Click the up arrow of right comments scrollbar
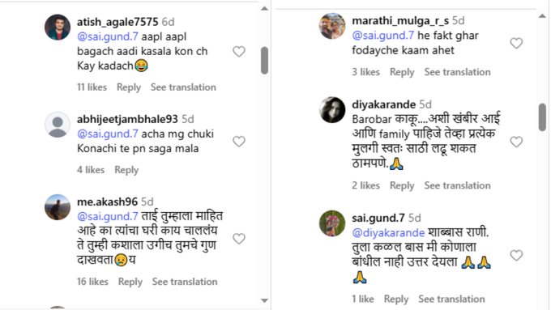 [x=543, y=16]
